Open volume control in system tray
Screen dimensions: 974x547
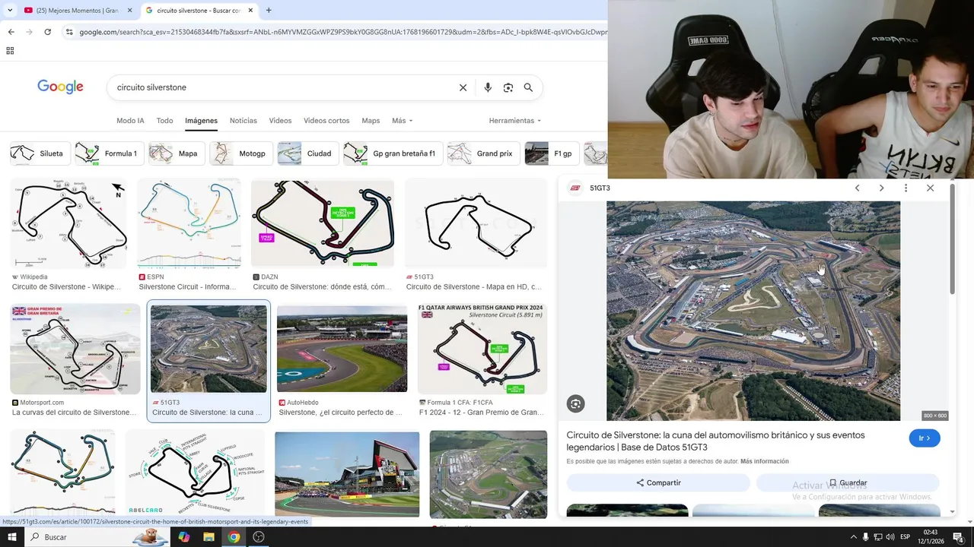pos(890,537)
